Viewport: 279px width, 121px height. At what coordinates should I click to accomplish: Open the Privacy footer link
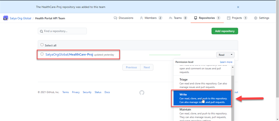(76, 92)
